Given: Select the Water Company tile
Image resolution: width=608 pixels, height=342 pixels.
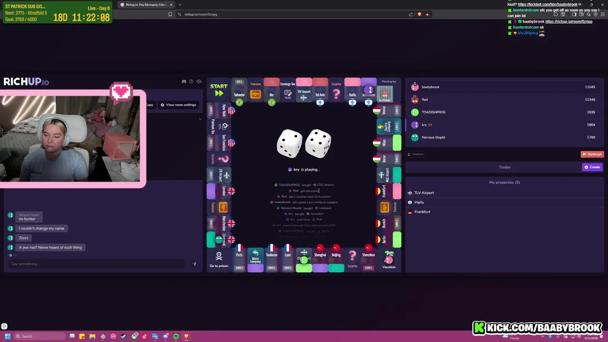Looking at the screenshot, I should (x=256, y=260).
